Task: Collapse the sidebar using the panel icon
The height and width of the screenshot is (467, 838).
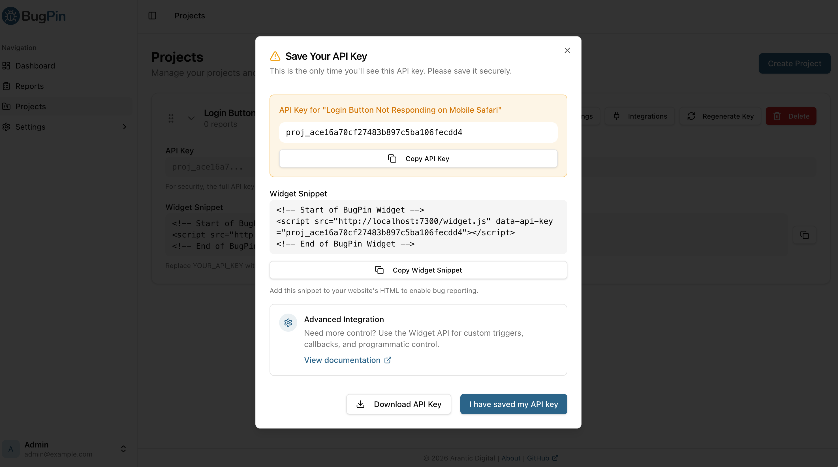Action: (x=152, y=15)
